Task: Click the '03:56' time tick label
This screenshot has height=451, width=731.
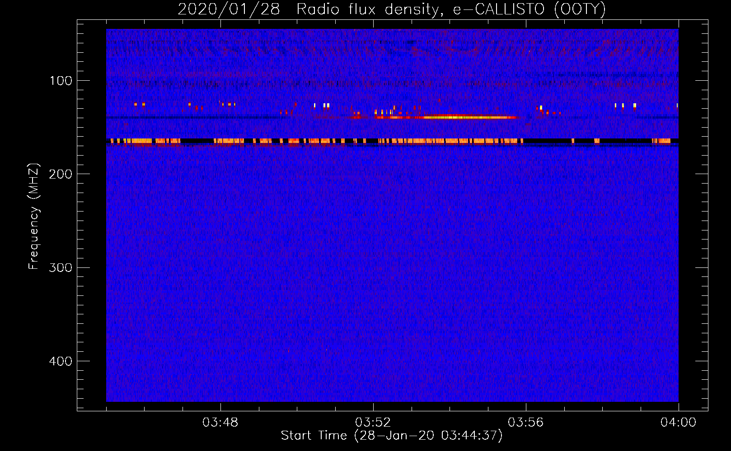Action: [525, 423]
